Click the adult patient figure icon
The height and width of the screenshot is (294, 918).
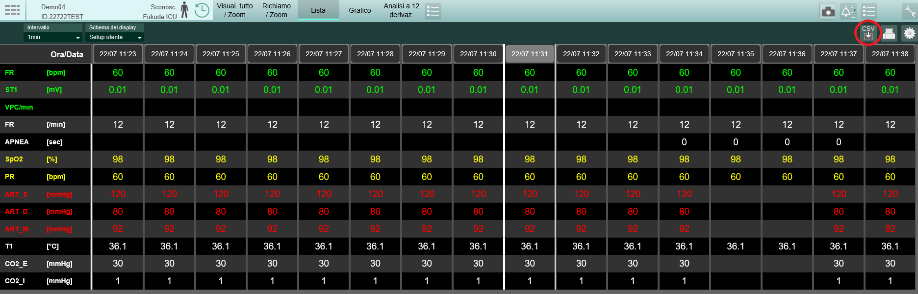pyautogui.click(x=184, y=10)
